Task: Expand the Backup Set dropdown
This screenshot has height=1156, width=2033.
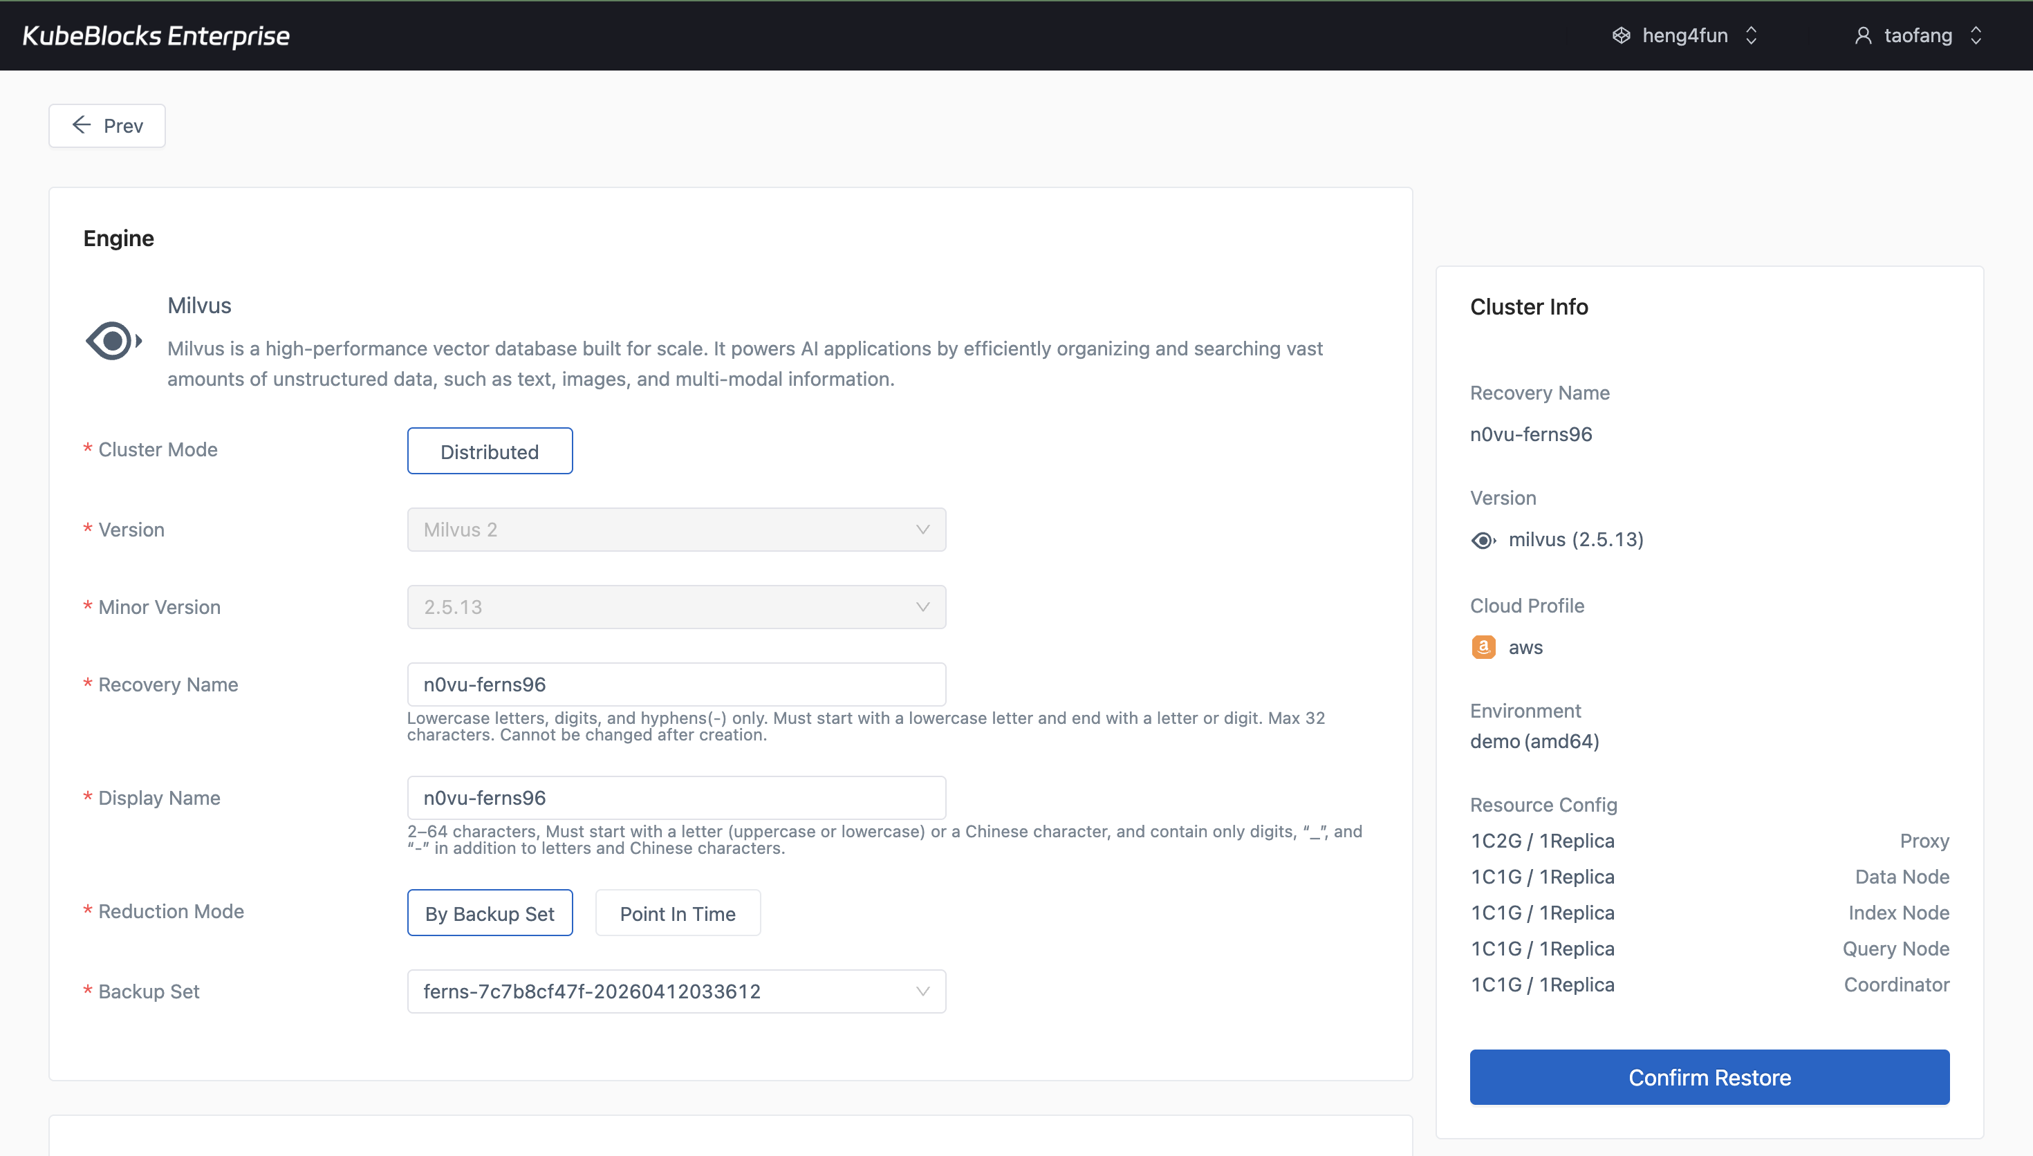Action: tap(676, 991)
